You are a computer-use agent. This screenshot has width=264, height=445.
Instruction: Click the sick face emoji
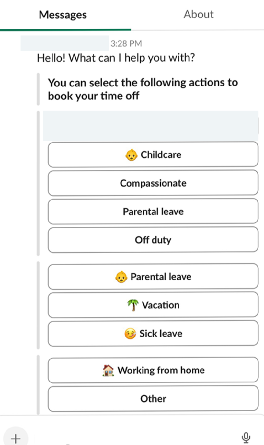click(x=130, y=334)
